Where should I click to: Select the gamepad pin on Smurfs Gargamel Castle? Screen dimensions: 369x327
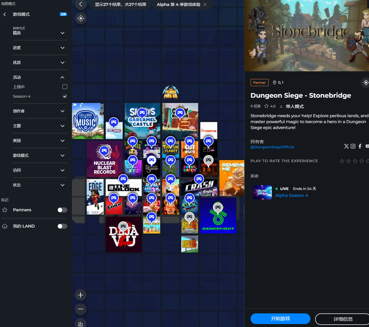coord(142,113)
